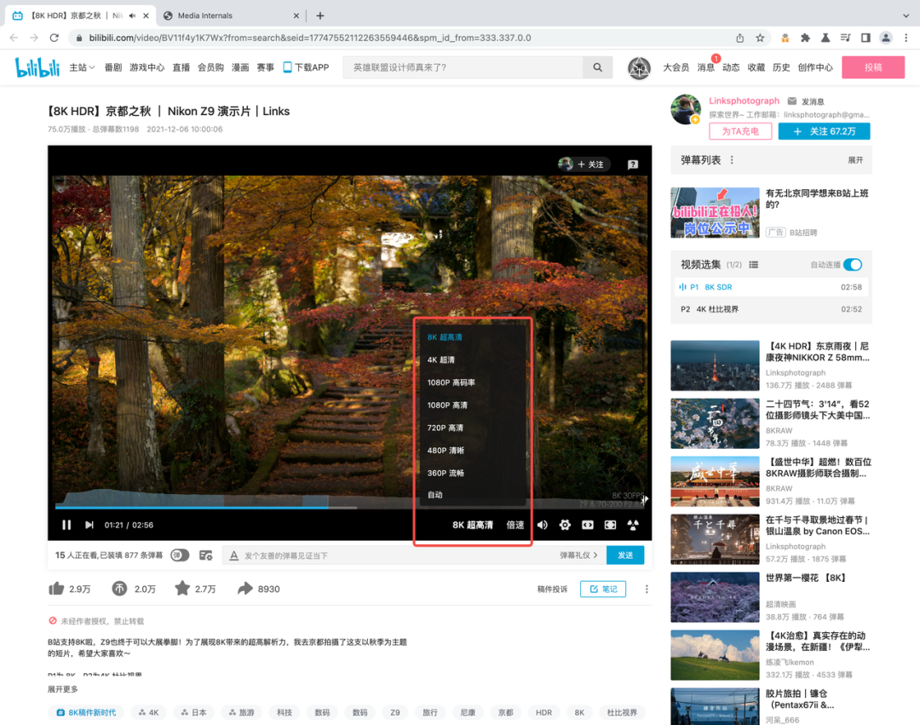Mute video audio with the volume icon
Image resolution: width=920 pixels, height=725 pixels.
point(543,525)
